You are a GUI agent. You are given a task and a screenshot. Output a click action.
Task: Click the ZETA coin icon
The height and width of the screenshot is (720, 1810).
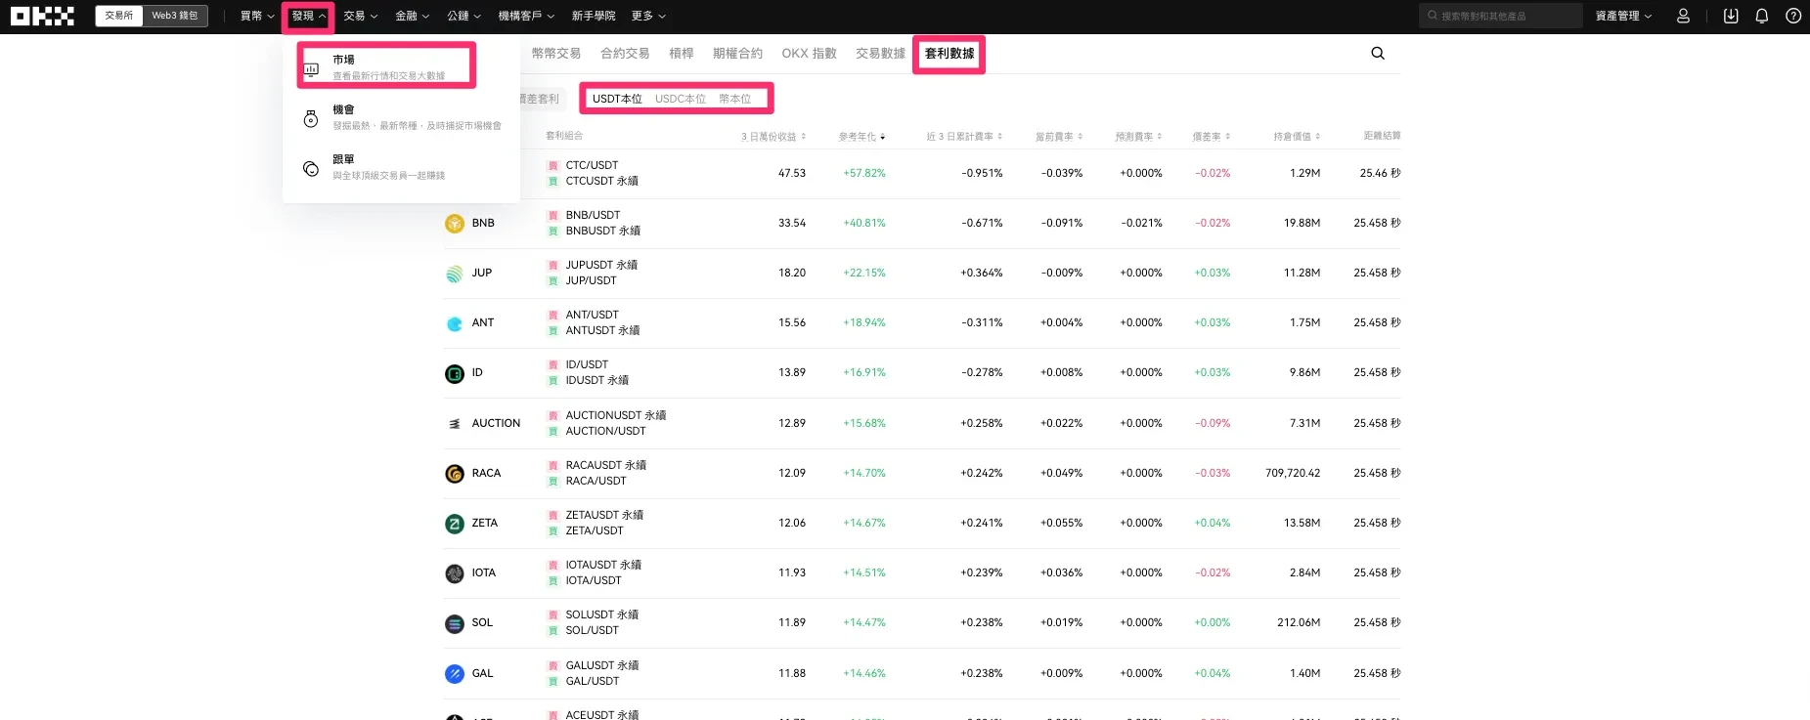coord(455,524)
